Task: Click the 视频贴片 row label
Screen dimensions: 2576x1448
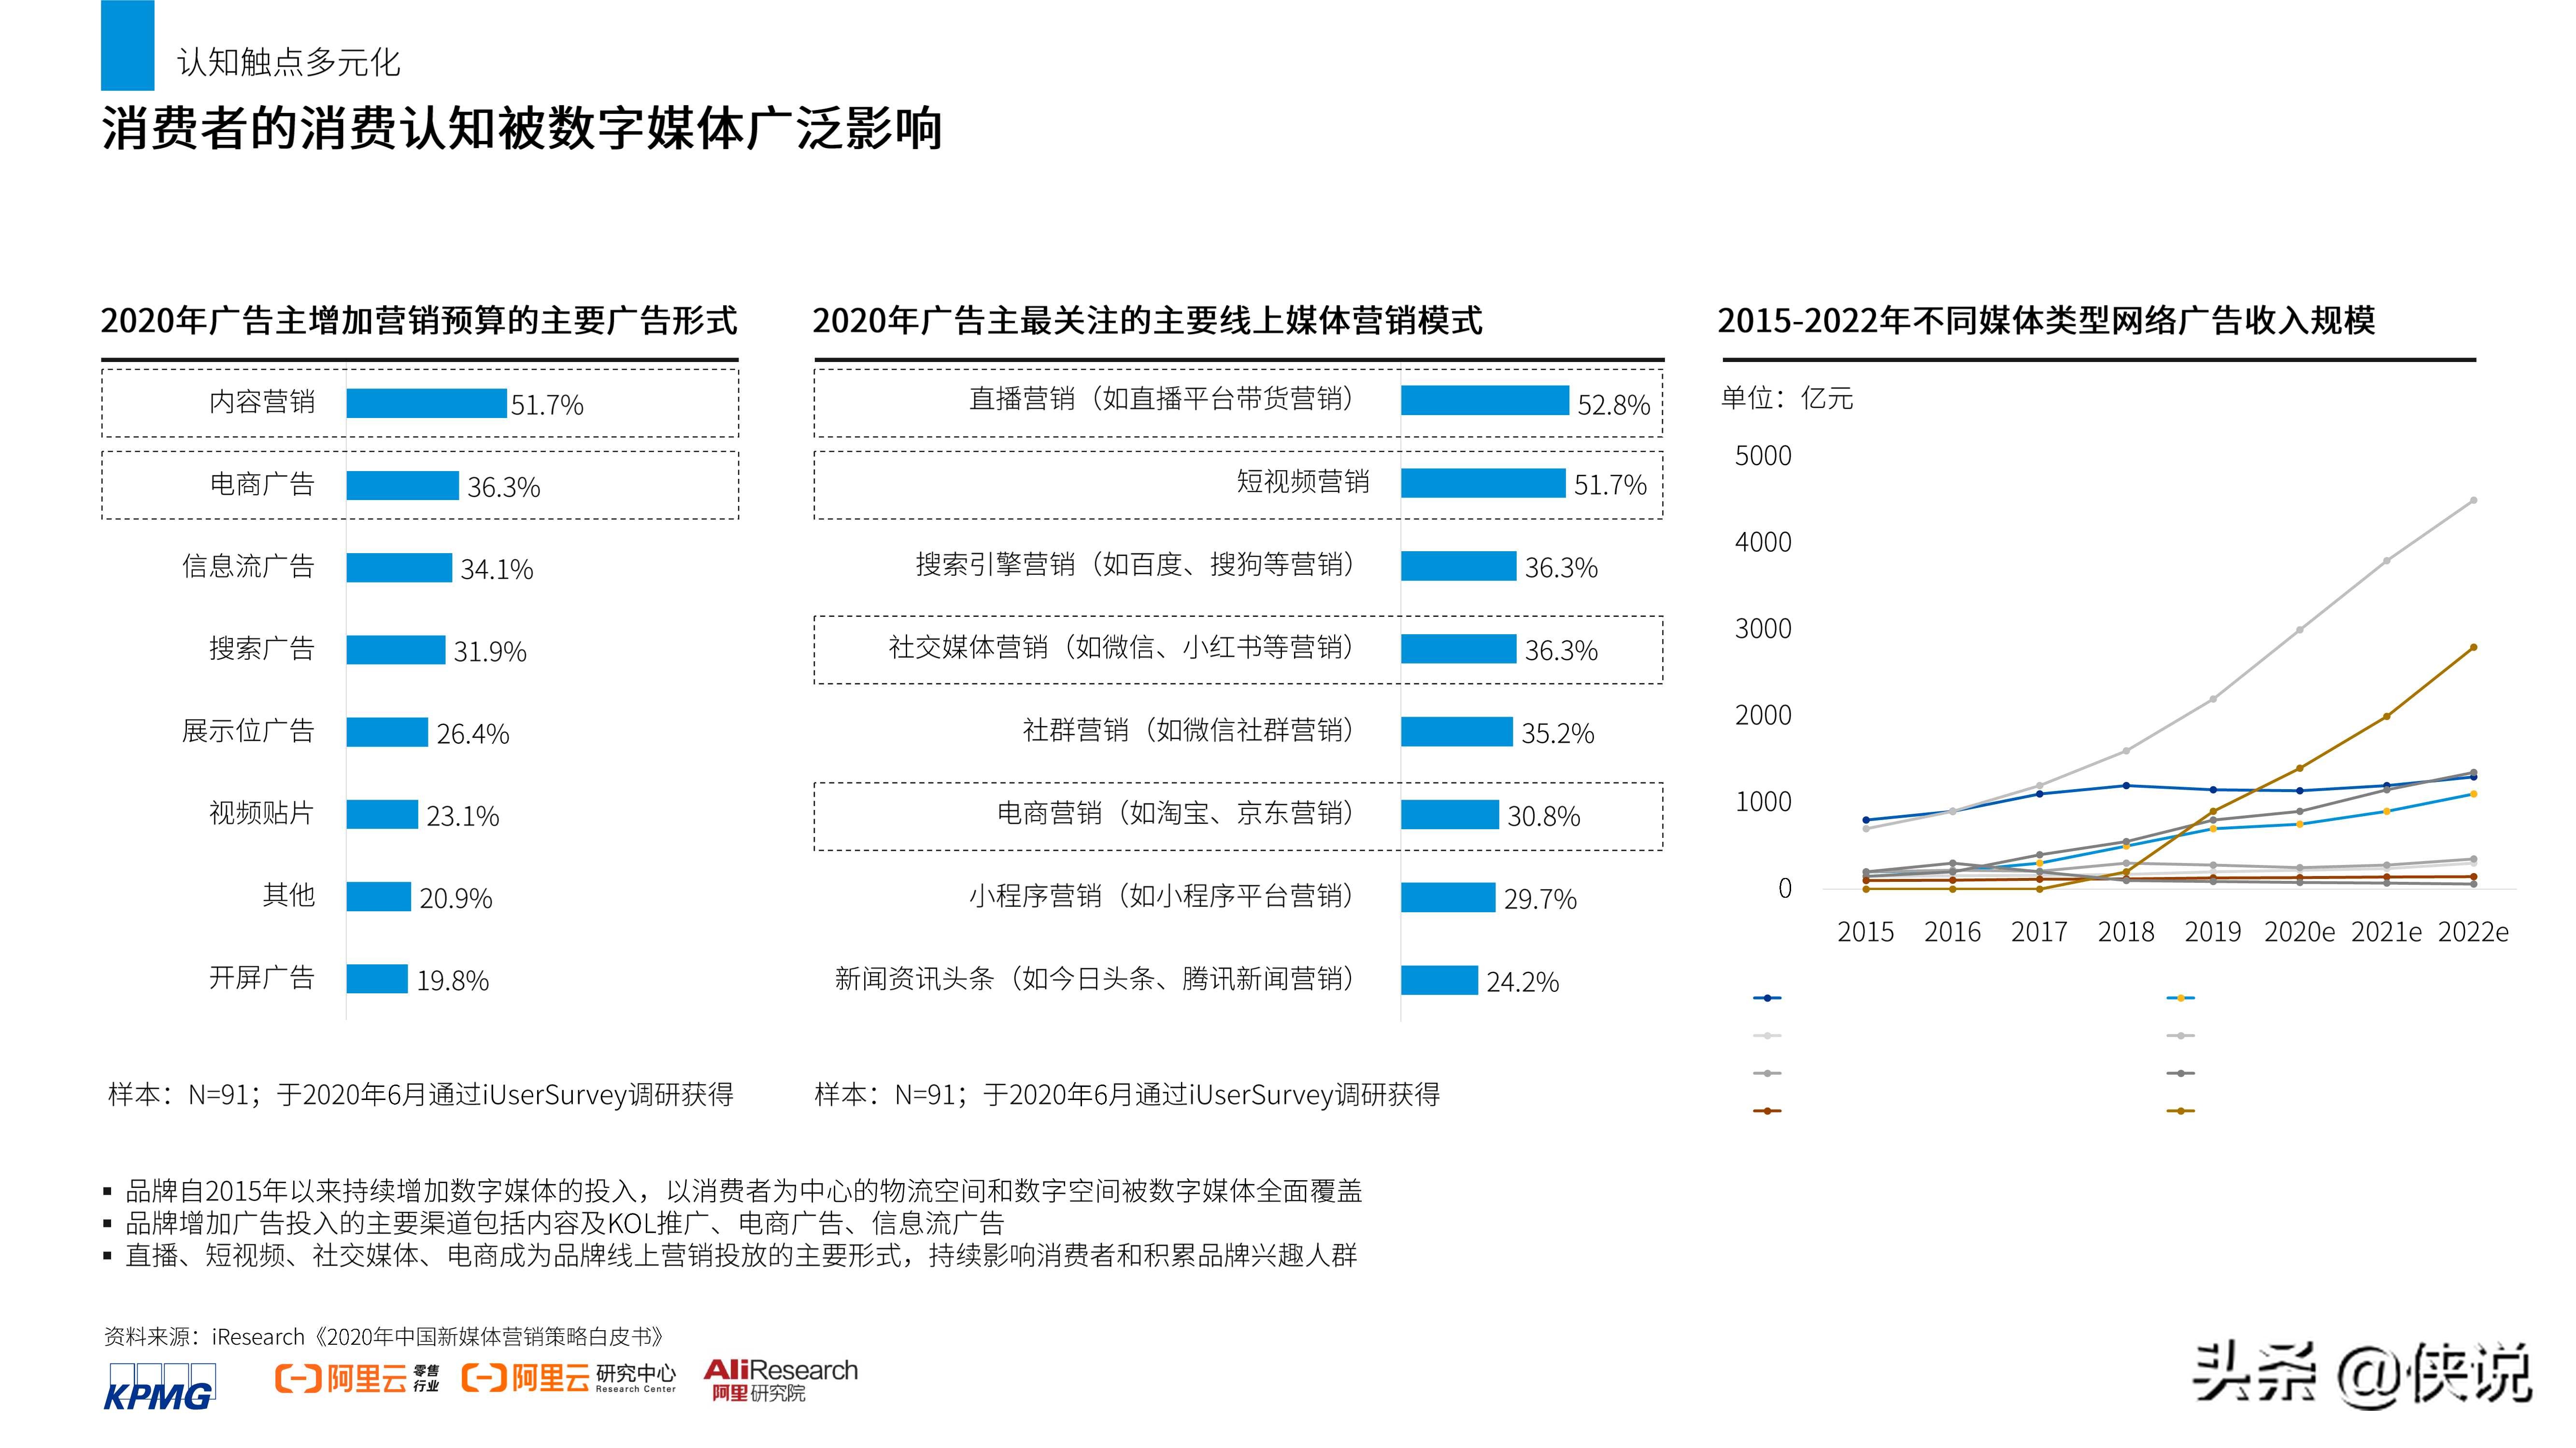Action: [x=262, y=813]
